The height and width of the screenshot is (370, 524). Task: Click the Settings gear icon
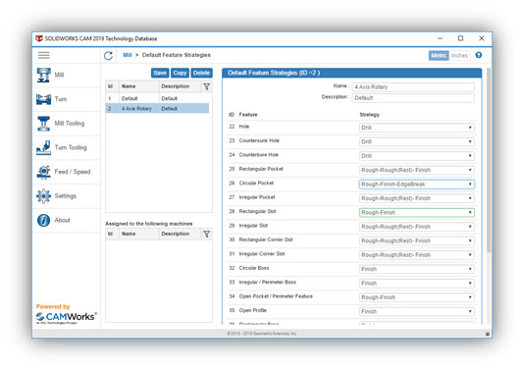point(44,196)
